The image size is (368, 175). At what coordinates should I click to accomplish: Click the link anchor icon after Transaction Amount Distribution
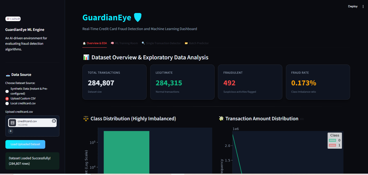pos(302,119)
